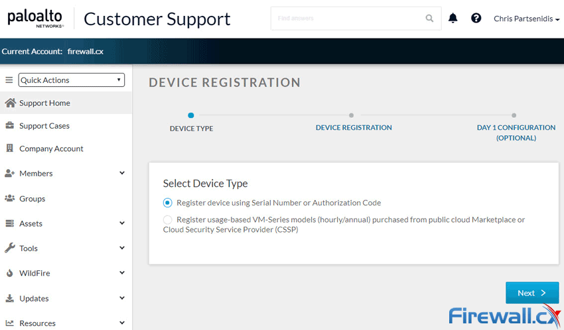Click the Support Home house icon
The height and width of the screenshot is (330, 564).
pos(10,103)
